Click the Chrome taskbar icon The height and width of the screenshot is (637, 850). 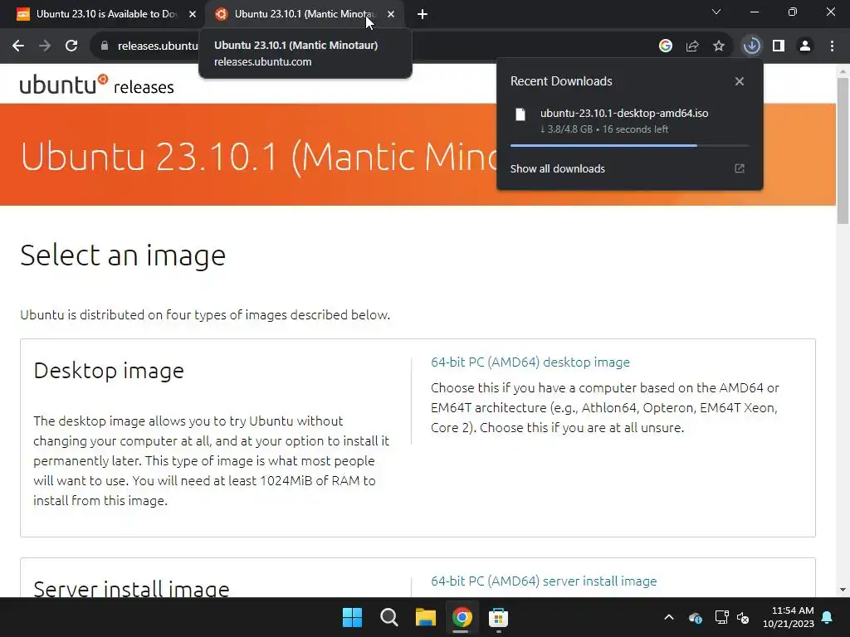(x=462, y=617)
